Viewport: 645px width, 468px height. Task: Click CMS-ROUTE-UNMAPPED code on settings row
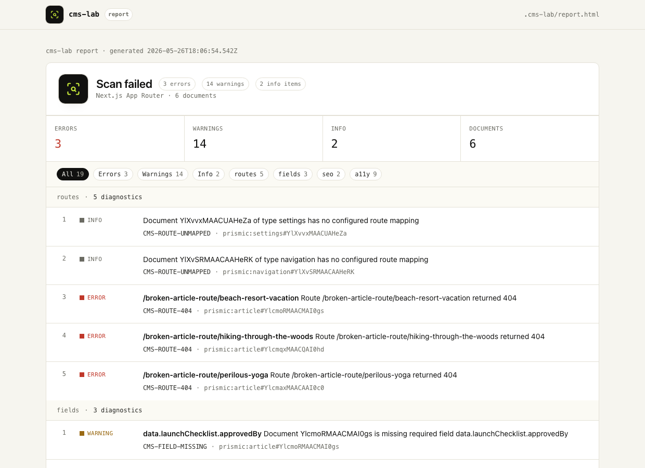pyautogui.click(x=177, y=233)
